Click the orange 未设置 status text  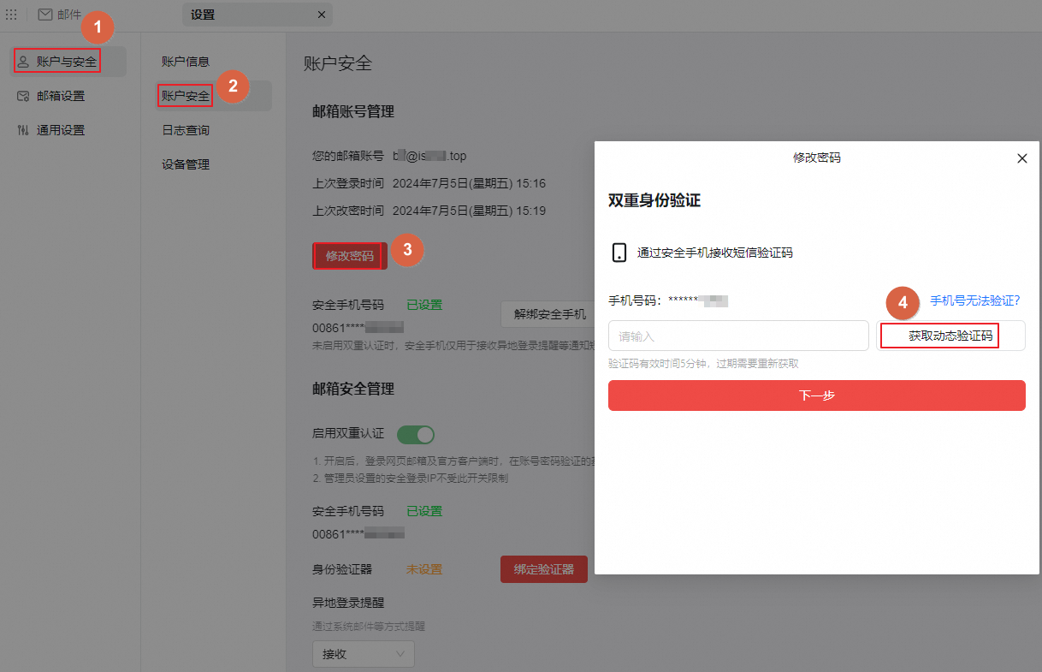424,569
